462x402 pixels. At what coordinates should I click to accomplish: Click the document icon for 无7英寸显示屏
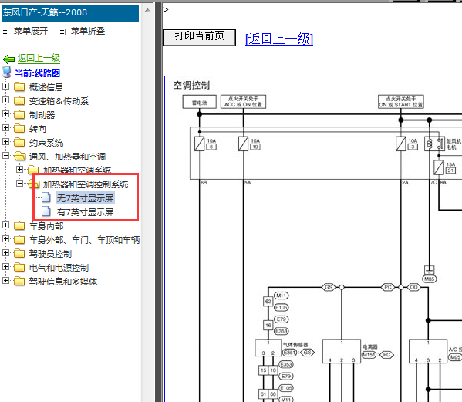pyautogui.click(x=46, y=198)
